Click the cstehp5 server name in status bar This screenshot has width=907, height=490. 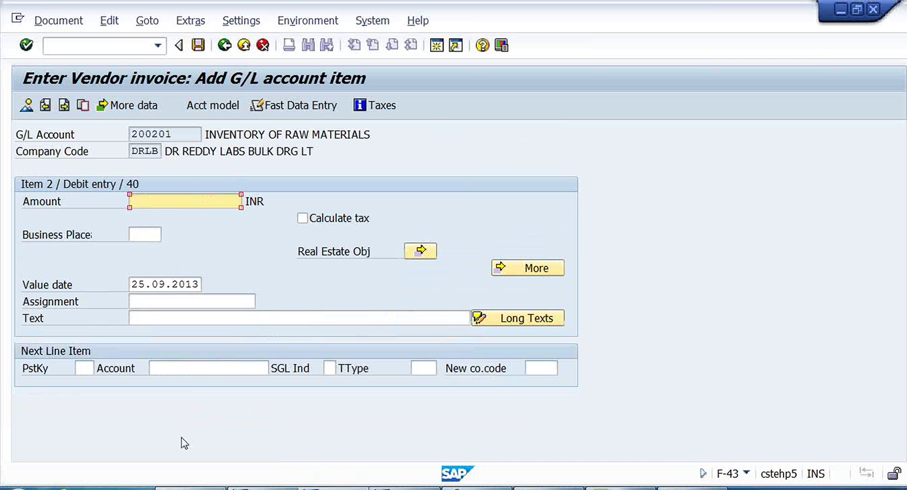[x=779, y=473]
